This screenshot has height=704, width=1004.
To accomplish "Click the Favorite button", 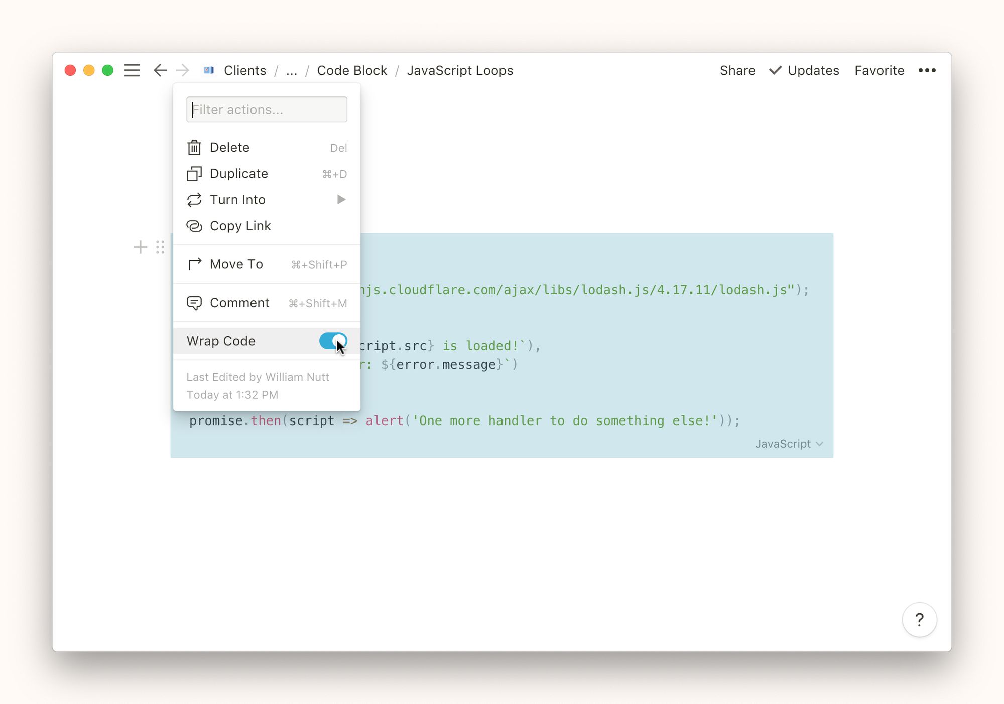I will [880, 69].
